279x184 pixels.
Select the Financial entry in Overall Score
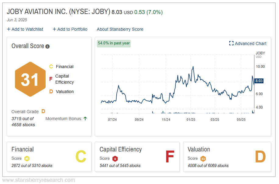65,67
